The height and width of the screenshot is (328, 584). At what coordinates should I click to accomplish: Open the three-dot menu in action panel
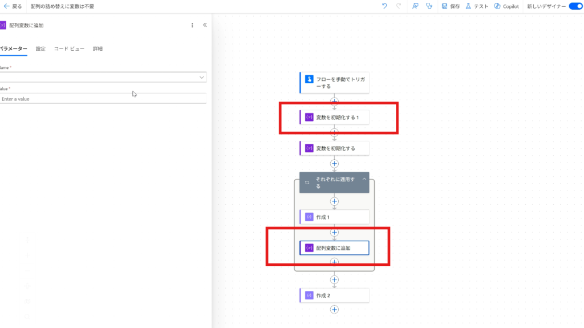(x=192, y=25)
